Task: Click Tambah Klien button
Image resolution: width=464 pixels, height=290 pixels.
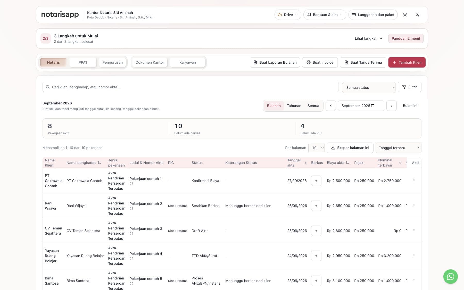Action: point(407,62)
